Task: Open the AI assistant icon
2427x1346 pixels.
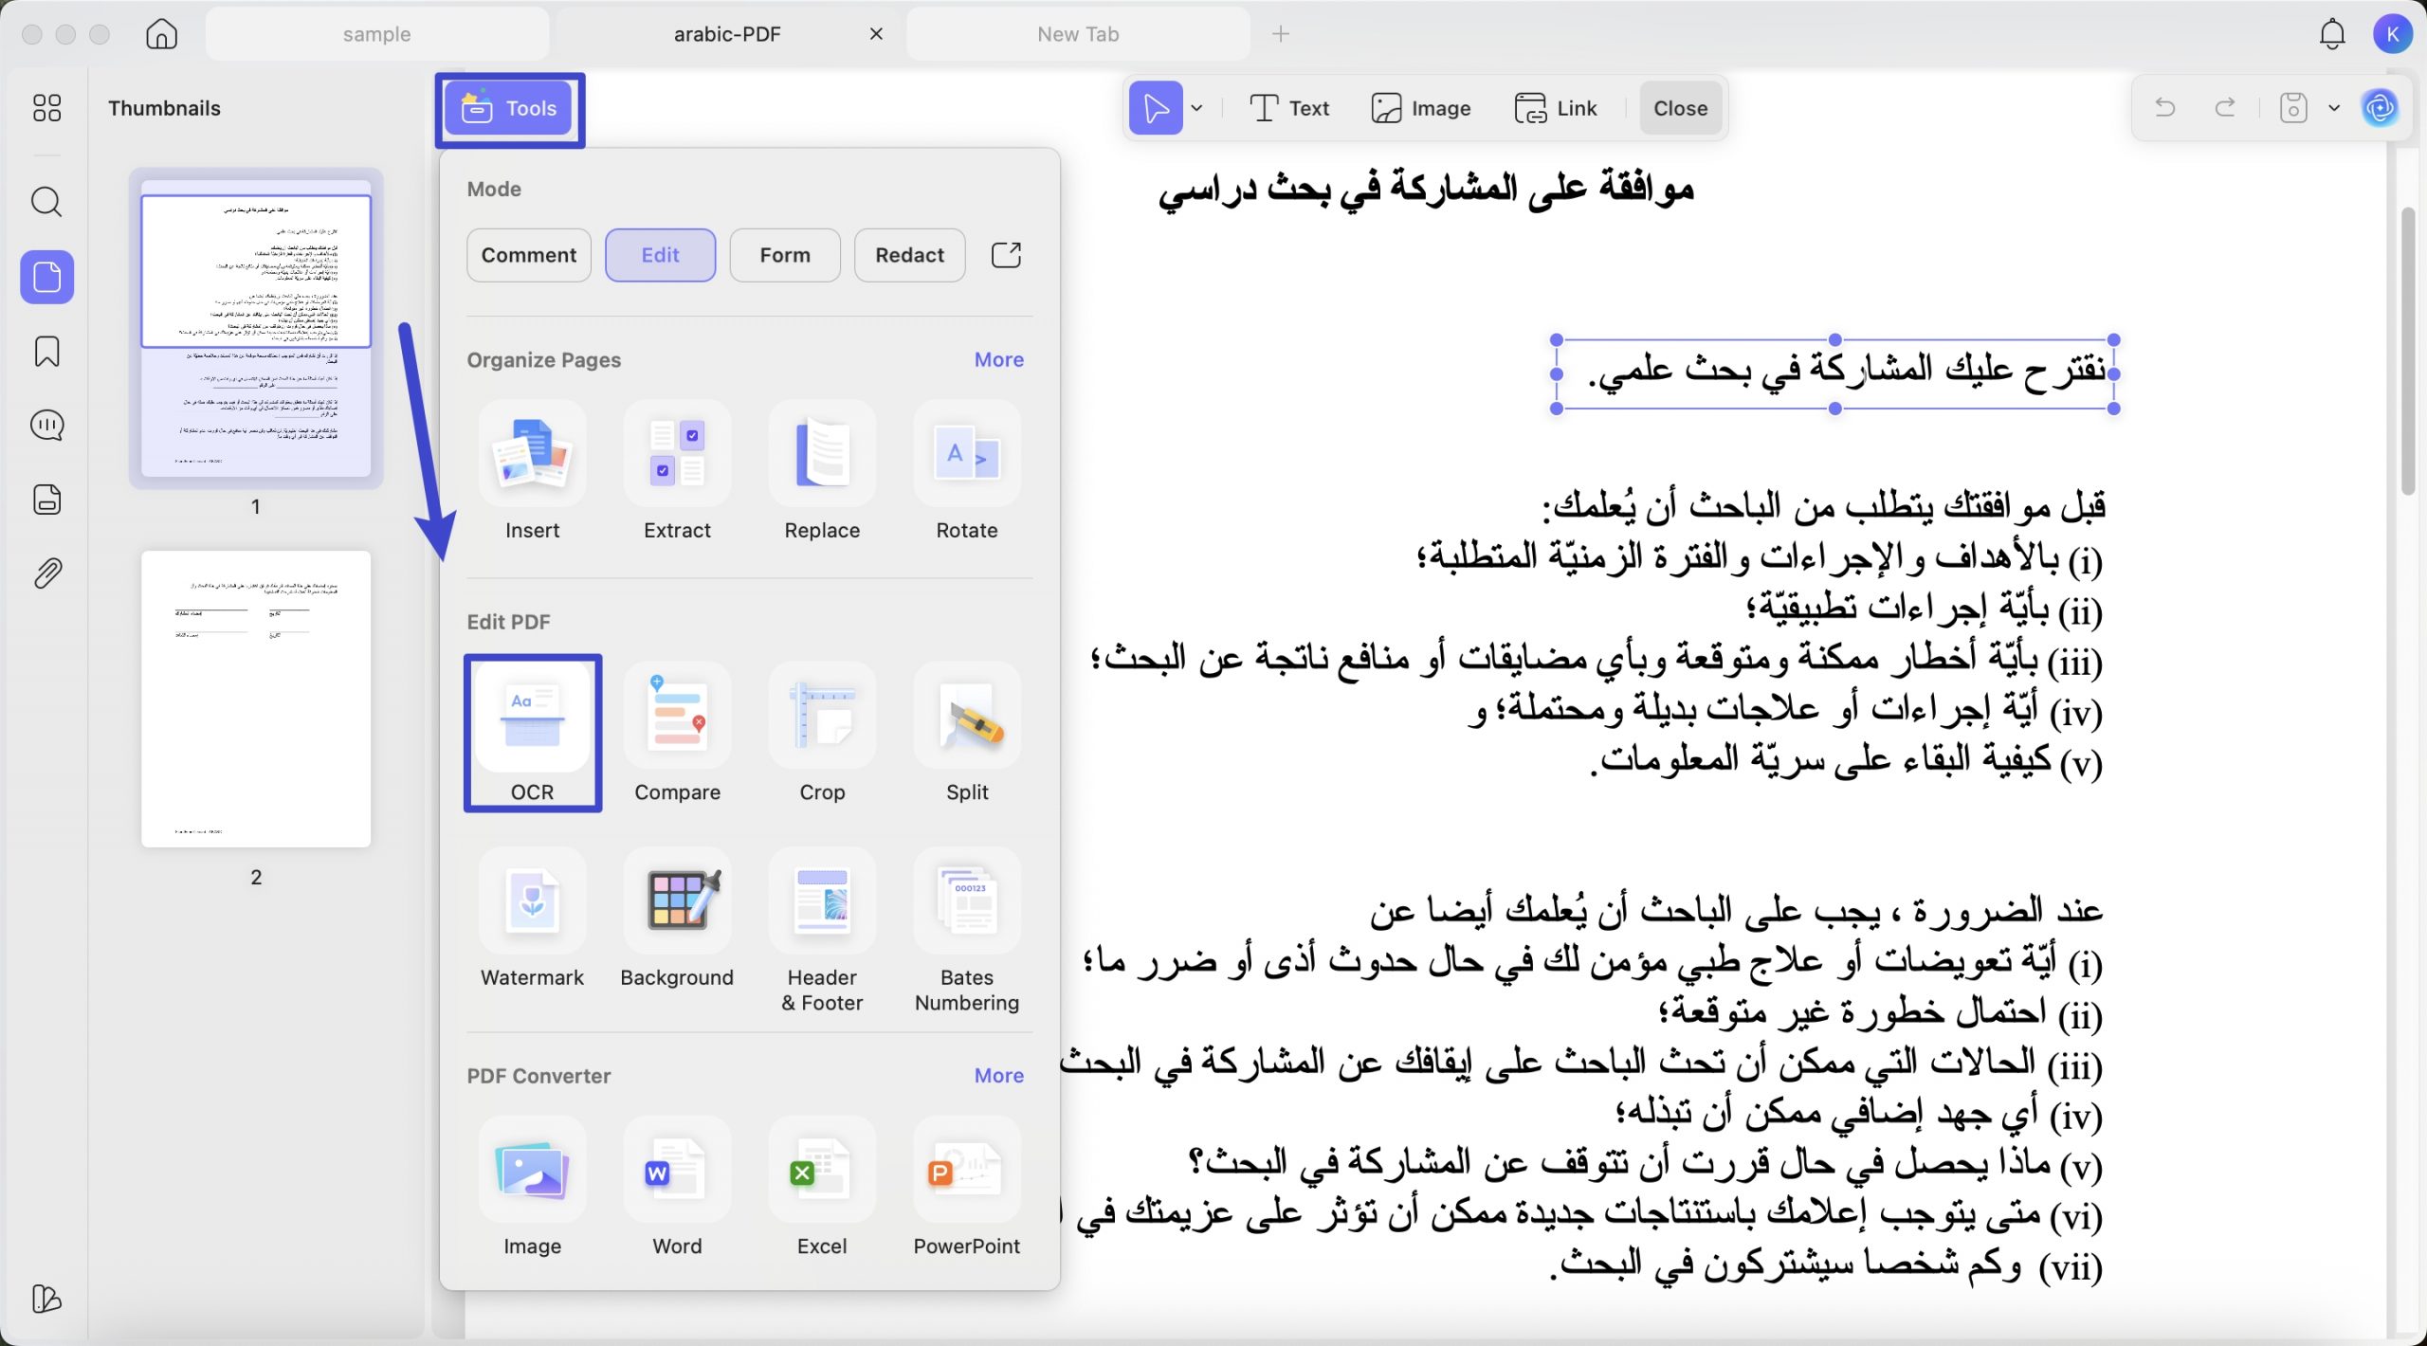Action: (x=2380, y=107)
